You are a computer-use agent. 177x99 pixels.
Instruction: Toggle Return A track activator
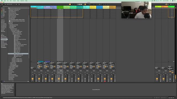pos(157,79)
